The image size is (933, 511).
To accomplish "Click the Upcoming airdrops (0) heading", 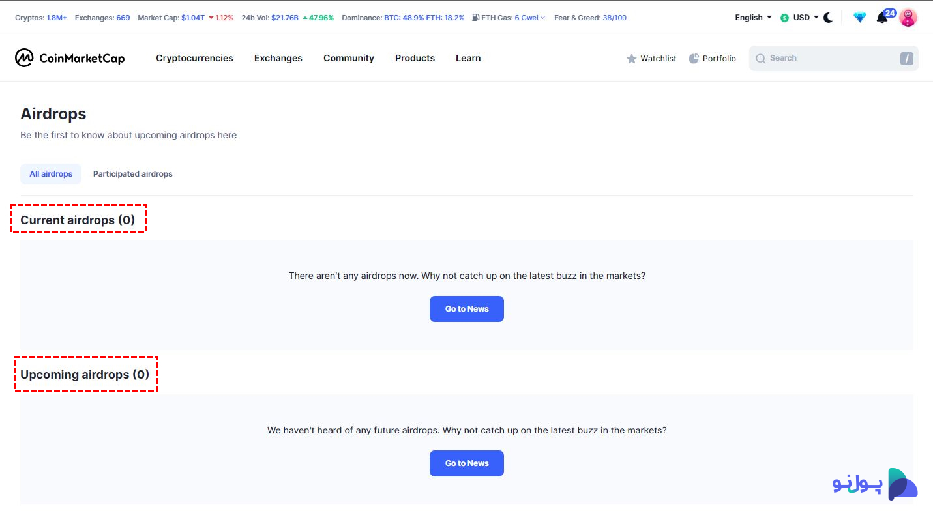I will pyautogui.click(x=85, y=375).
